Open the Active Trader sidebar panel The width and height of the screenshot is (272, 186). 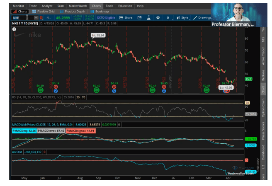click(263, 56)
